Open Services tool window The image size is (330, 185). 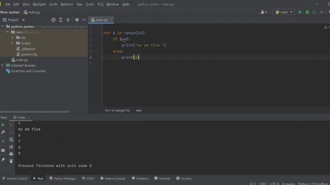click(x=184, y=178)
